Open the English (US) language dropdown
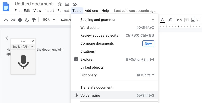Image resolution: width=202 pixels, height=103 pixels. [x=23, y=47]
